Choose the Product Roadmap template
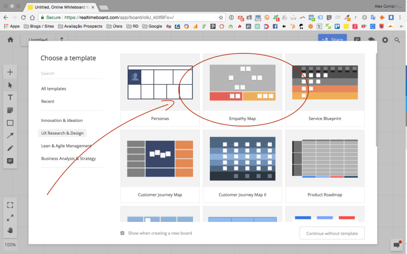The height and width of the screenshot is (254, 407). [x=325, y=166]
